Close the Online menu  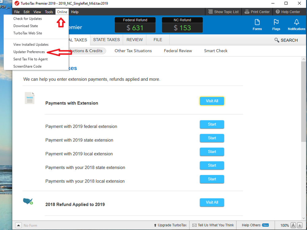62,12
